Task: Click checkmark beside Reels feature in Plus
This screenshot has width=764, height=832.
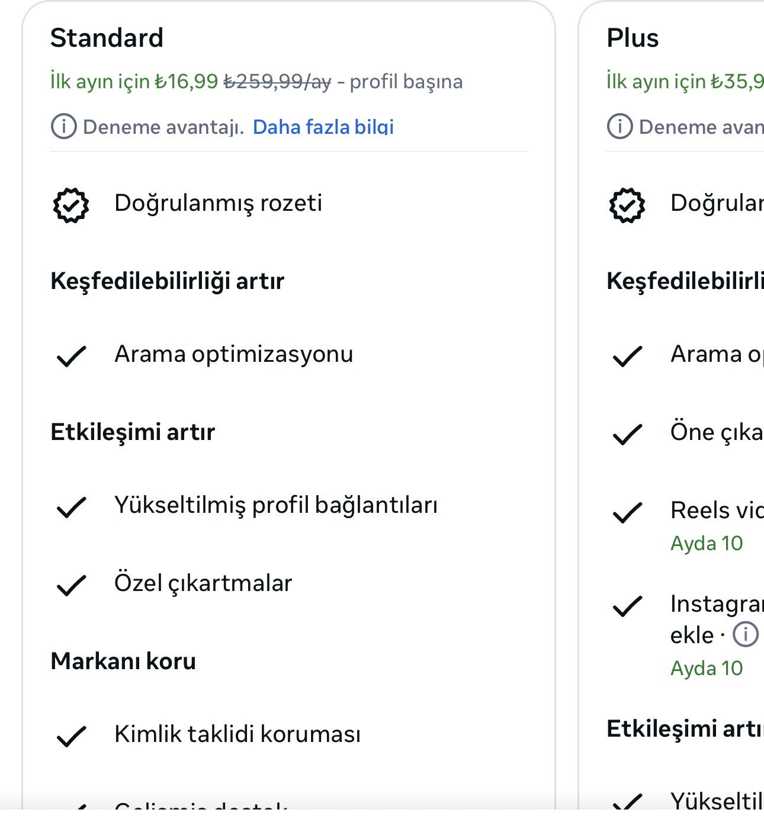Action: tap(627, 512)
